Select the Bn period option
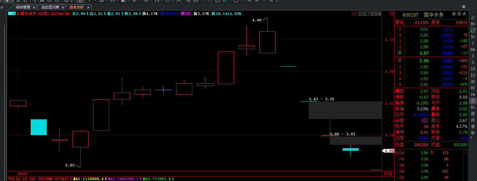This screenshot has width=477, height=181. pos(473,24)
